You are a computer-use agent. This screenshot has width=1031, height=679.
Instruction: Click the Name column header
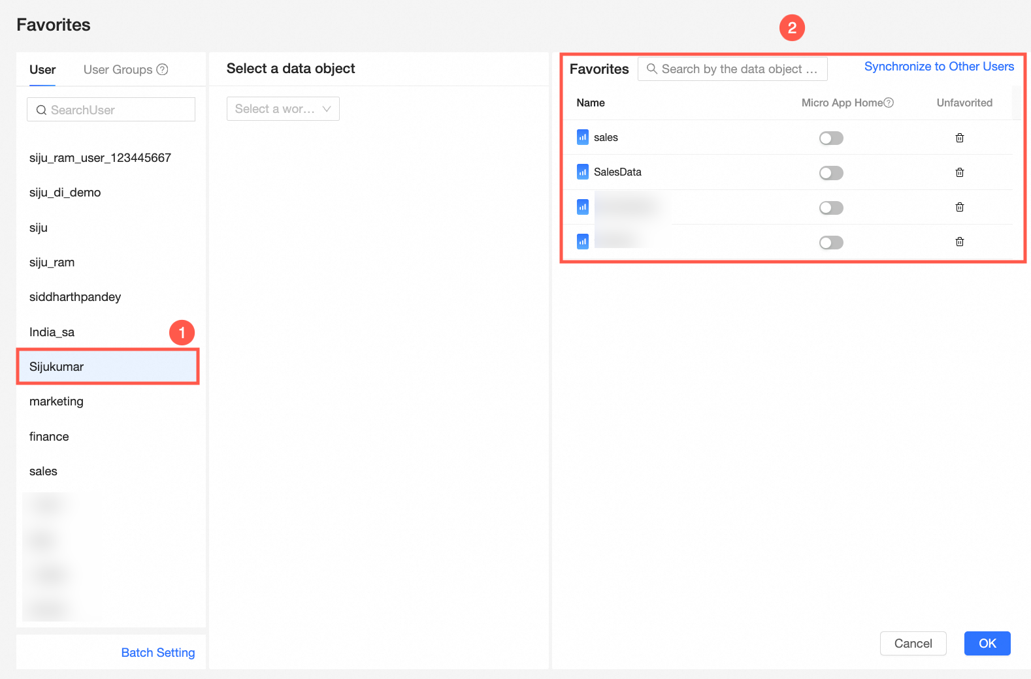591,103
